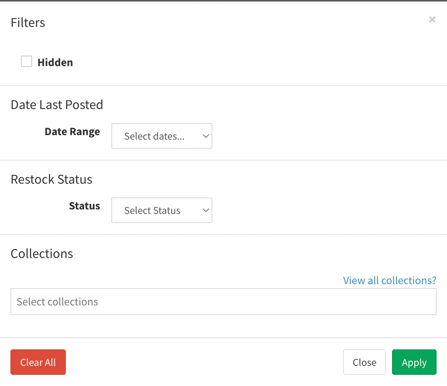447x386 pixels.
Task: Click the Collections section heading
Action: point(42,253)
